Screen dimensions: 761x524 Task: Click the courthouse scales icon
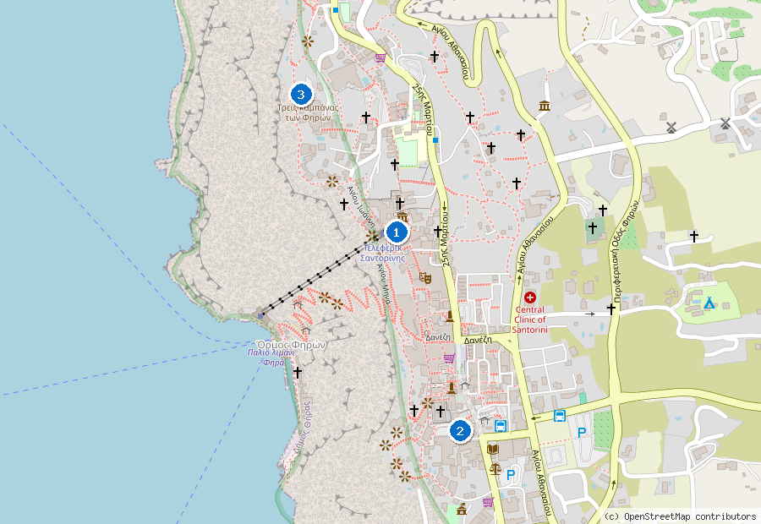coord(495,468)
